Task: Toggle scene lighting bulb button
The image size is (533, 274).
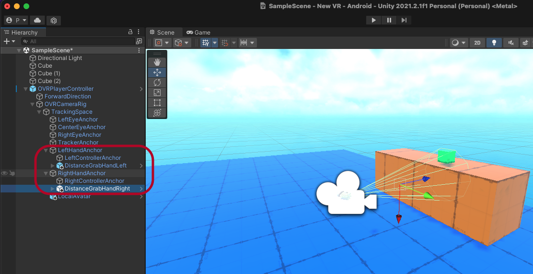Action: (x=494, y=43)
